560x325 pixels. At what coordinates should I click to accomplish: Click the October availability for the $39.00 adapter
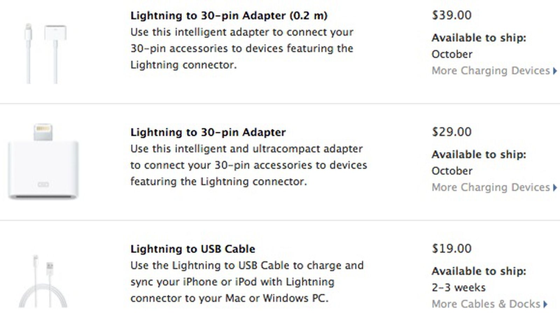[x=452, y=54]
